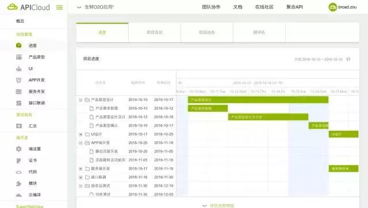
Task: Open the 汇总 sidebar item
Action: pos(33,126)
